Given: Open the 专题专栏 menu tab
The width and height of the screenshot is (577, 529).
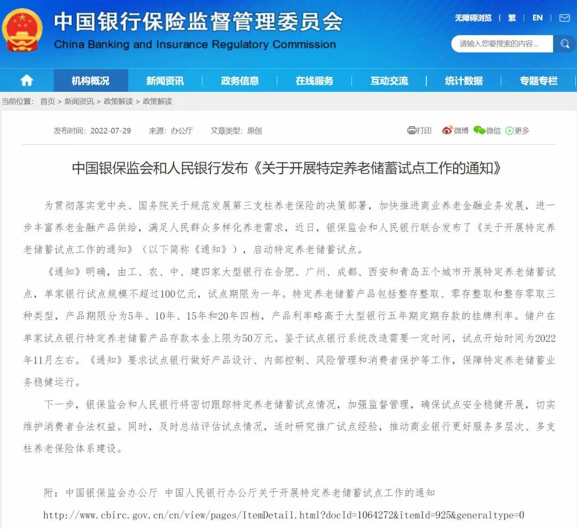Looking at the screenshot, I should point(539,81).
